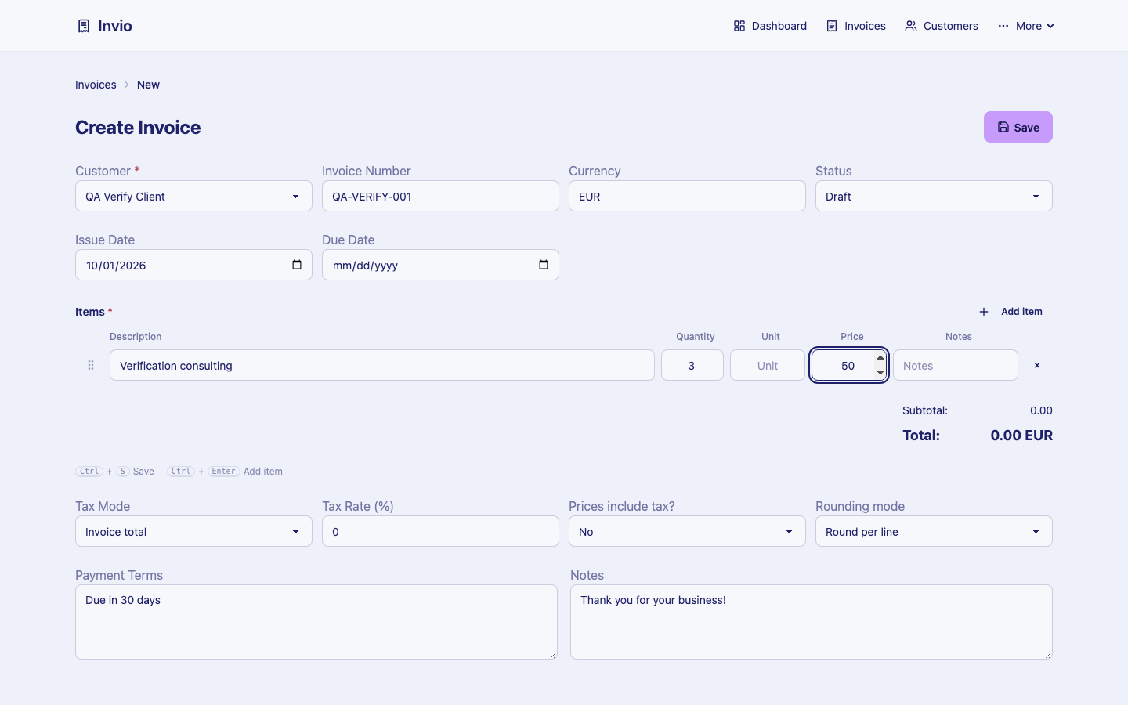Image resolution: width=1128 pixels, height=705 pixels.
Task: Edit the Tax Rate (%) field
Action: (x=440, y=531)
